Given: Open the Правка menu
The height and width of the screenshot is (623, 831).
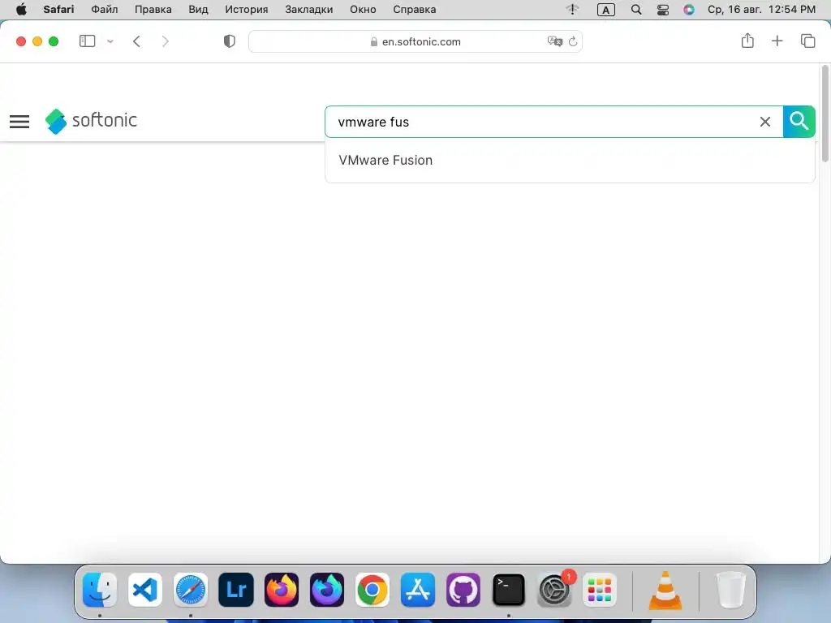Looking at the screenshot, I should click(153, 10).
